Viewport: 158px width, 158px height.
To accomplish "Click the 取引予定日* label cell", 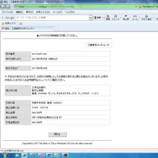I will (18, 68).
